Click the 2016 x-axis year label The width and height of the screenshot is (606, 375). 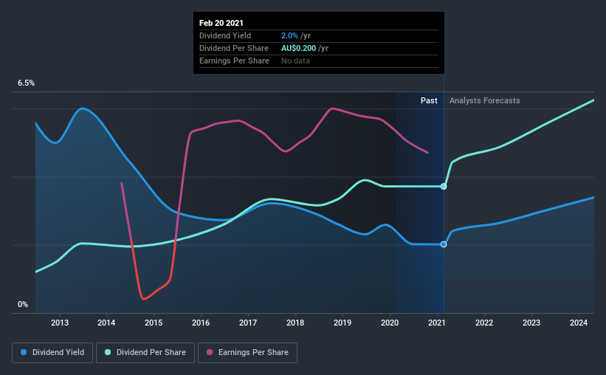[x=201, y=323]
